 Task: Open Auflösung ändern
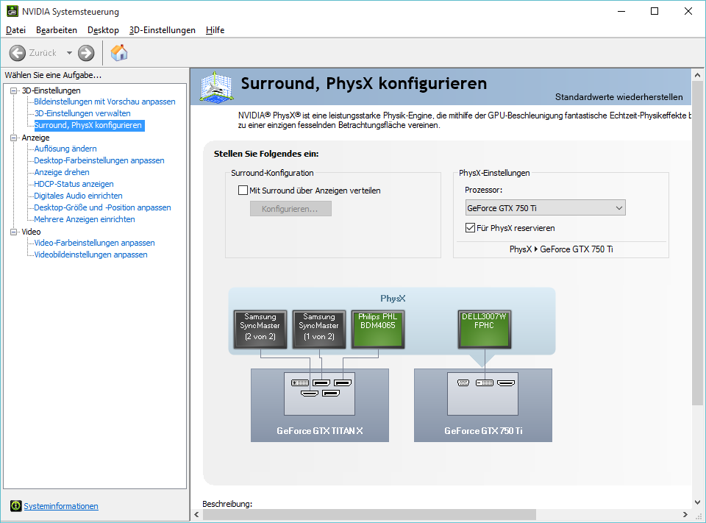pyautogui.click(x=65, y=148)
